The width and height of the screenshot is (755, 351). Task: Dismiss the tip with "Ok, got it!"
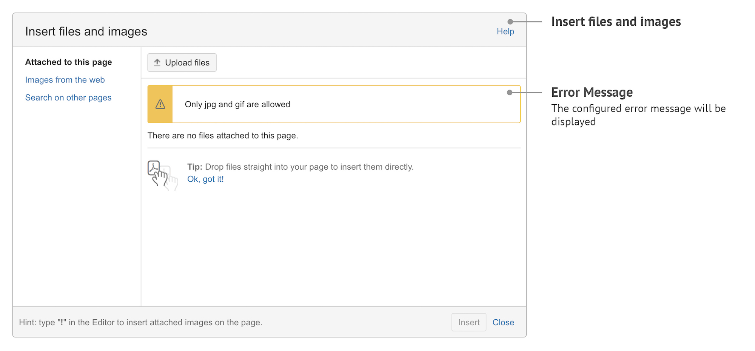point(205,179)
